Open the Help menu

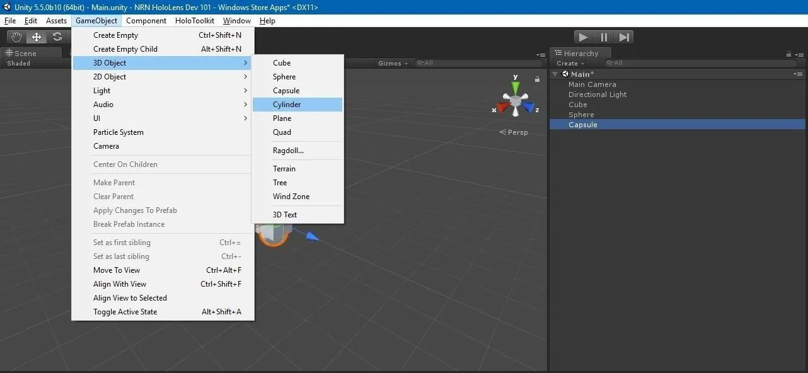click(267, 21)
